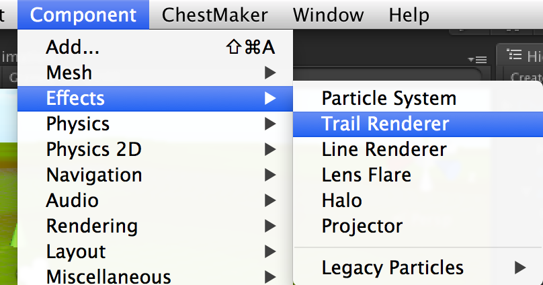Expand the Mesh submenu arrow
The width and height of the screenshot is (543, 285).
pos(270,73)
